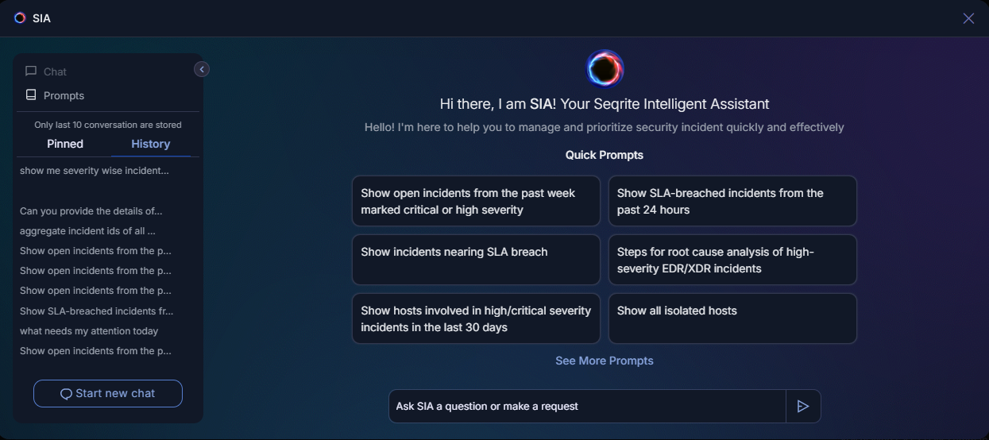Choose SLA-breached incidents past 24 hours prompt
The height and width of the screenshot is (440, 989).
(x=732, y=201)
